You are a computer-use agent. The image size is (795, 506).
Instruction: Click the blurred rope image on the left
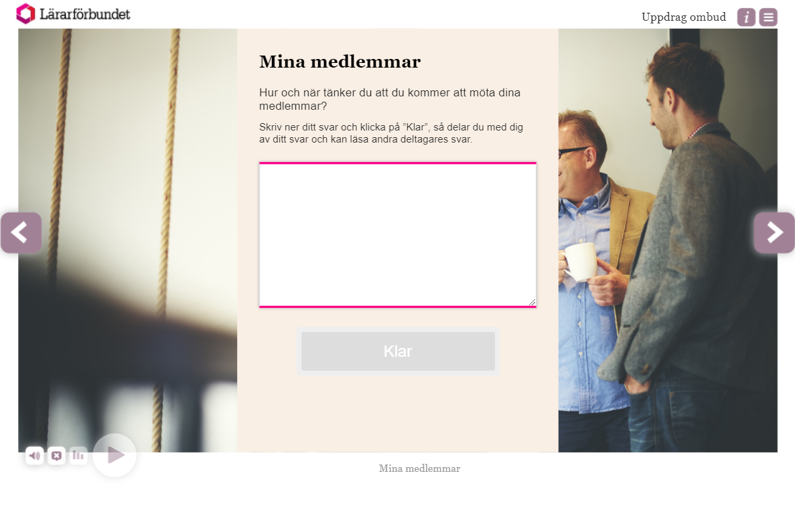coord(128,240)
